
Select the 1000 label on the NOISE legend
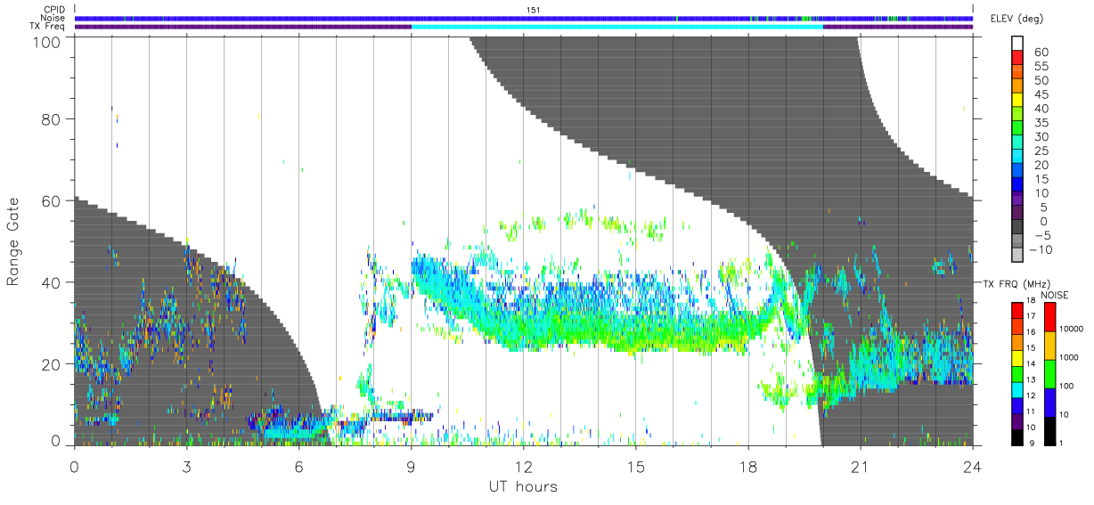click(x=1069, y=356)
